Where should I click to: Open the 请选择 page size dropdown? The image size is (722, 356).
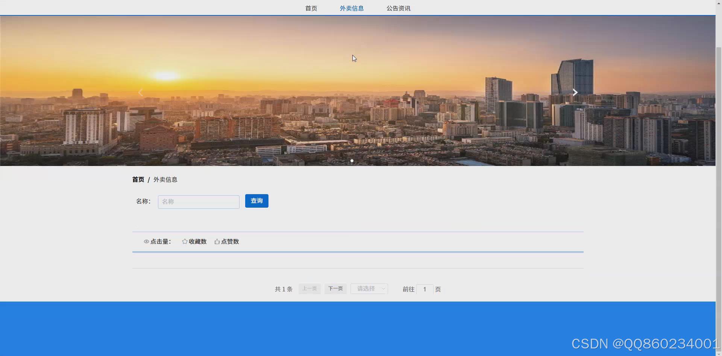[x=369, y=289]
